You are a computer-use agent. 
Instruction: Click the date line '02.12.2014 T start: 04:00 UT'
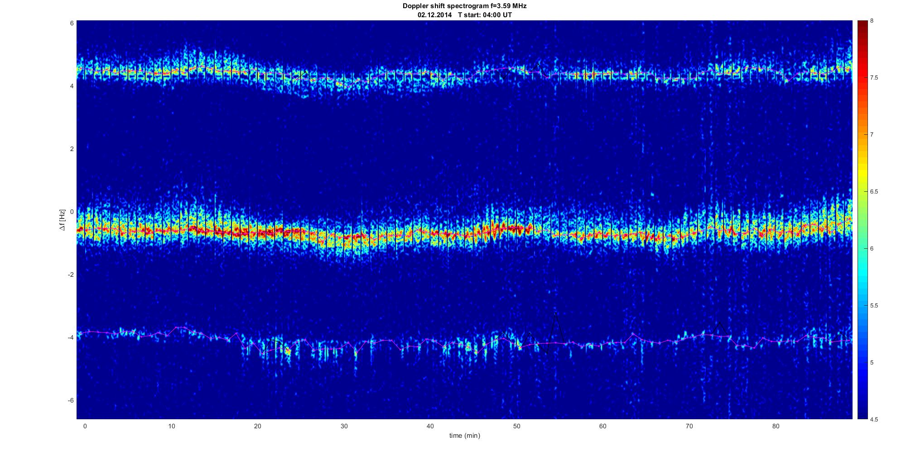464,15
